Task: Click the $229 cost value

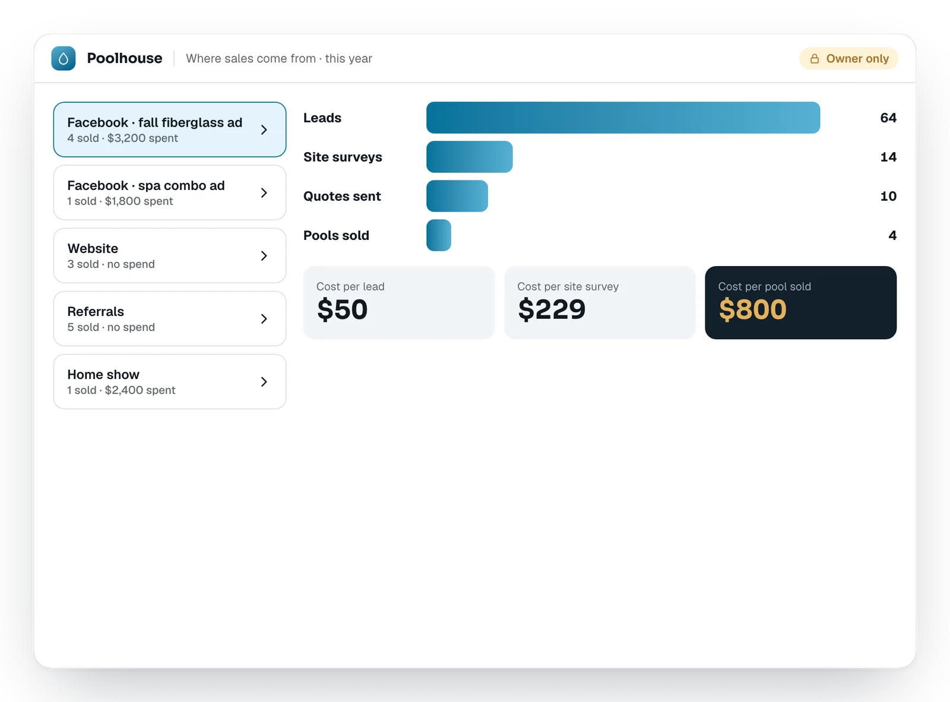Action: pos(552,309)
